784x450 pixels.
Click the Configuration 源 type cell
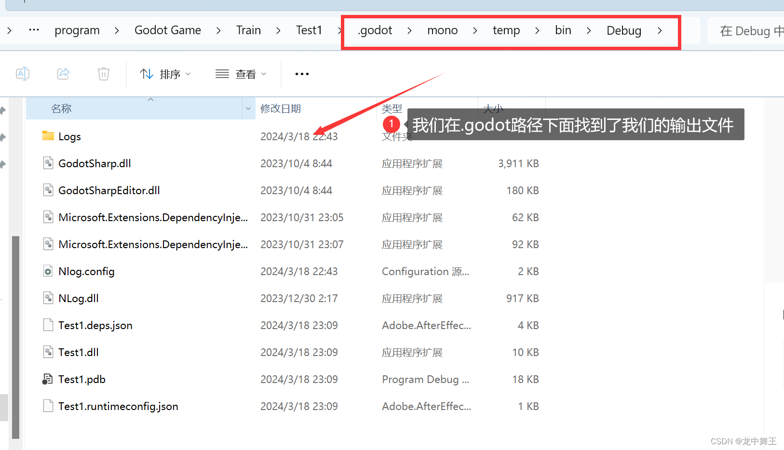tap(425, 271)
